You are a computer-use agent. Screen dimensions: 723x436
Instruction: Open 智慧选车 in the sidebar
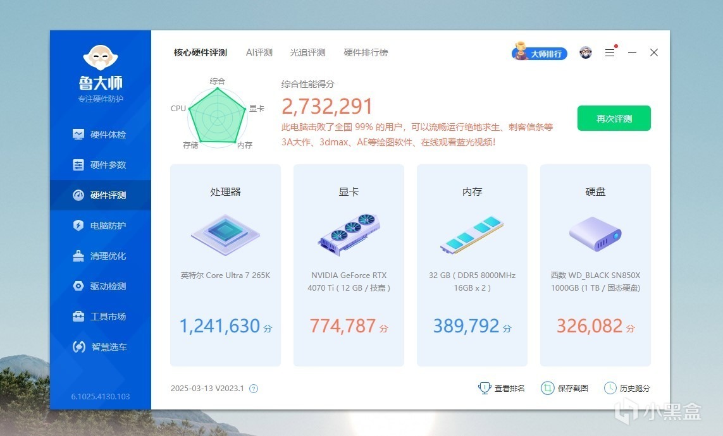(x=100, y=347)
